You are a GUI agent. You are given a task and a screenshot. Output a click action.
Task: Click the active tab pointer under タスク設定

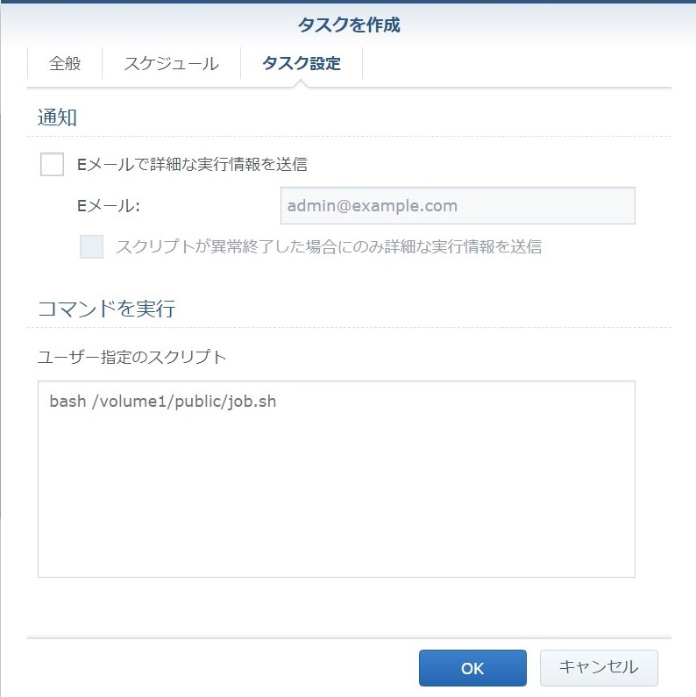[x=301, y=83]
